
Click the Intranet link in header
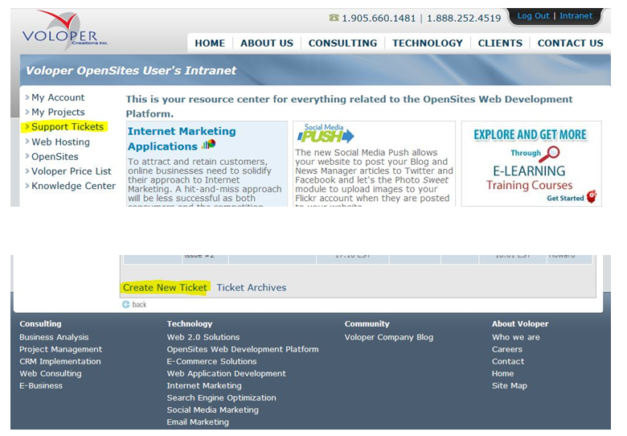point(576,16)
